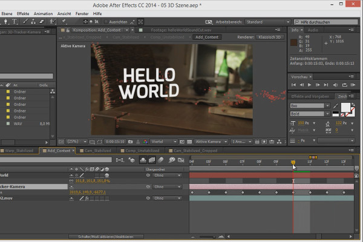The width and height of the screenshot is (363, 242).
Task: Click the auto-keyframe brainstorm icon in timeline
Action: 172,160
